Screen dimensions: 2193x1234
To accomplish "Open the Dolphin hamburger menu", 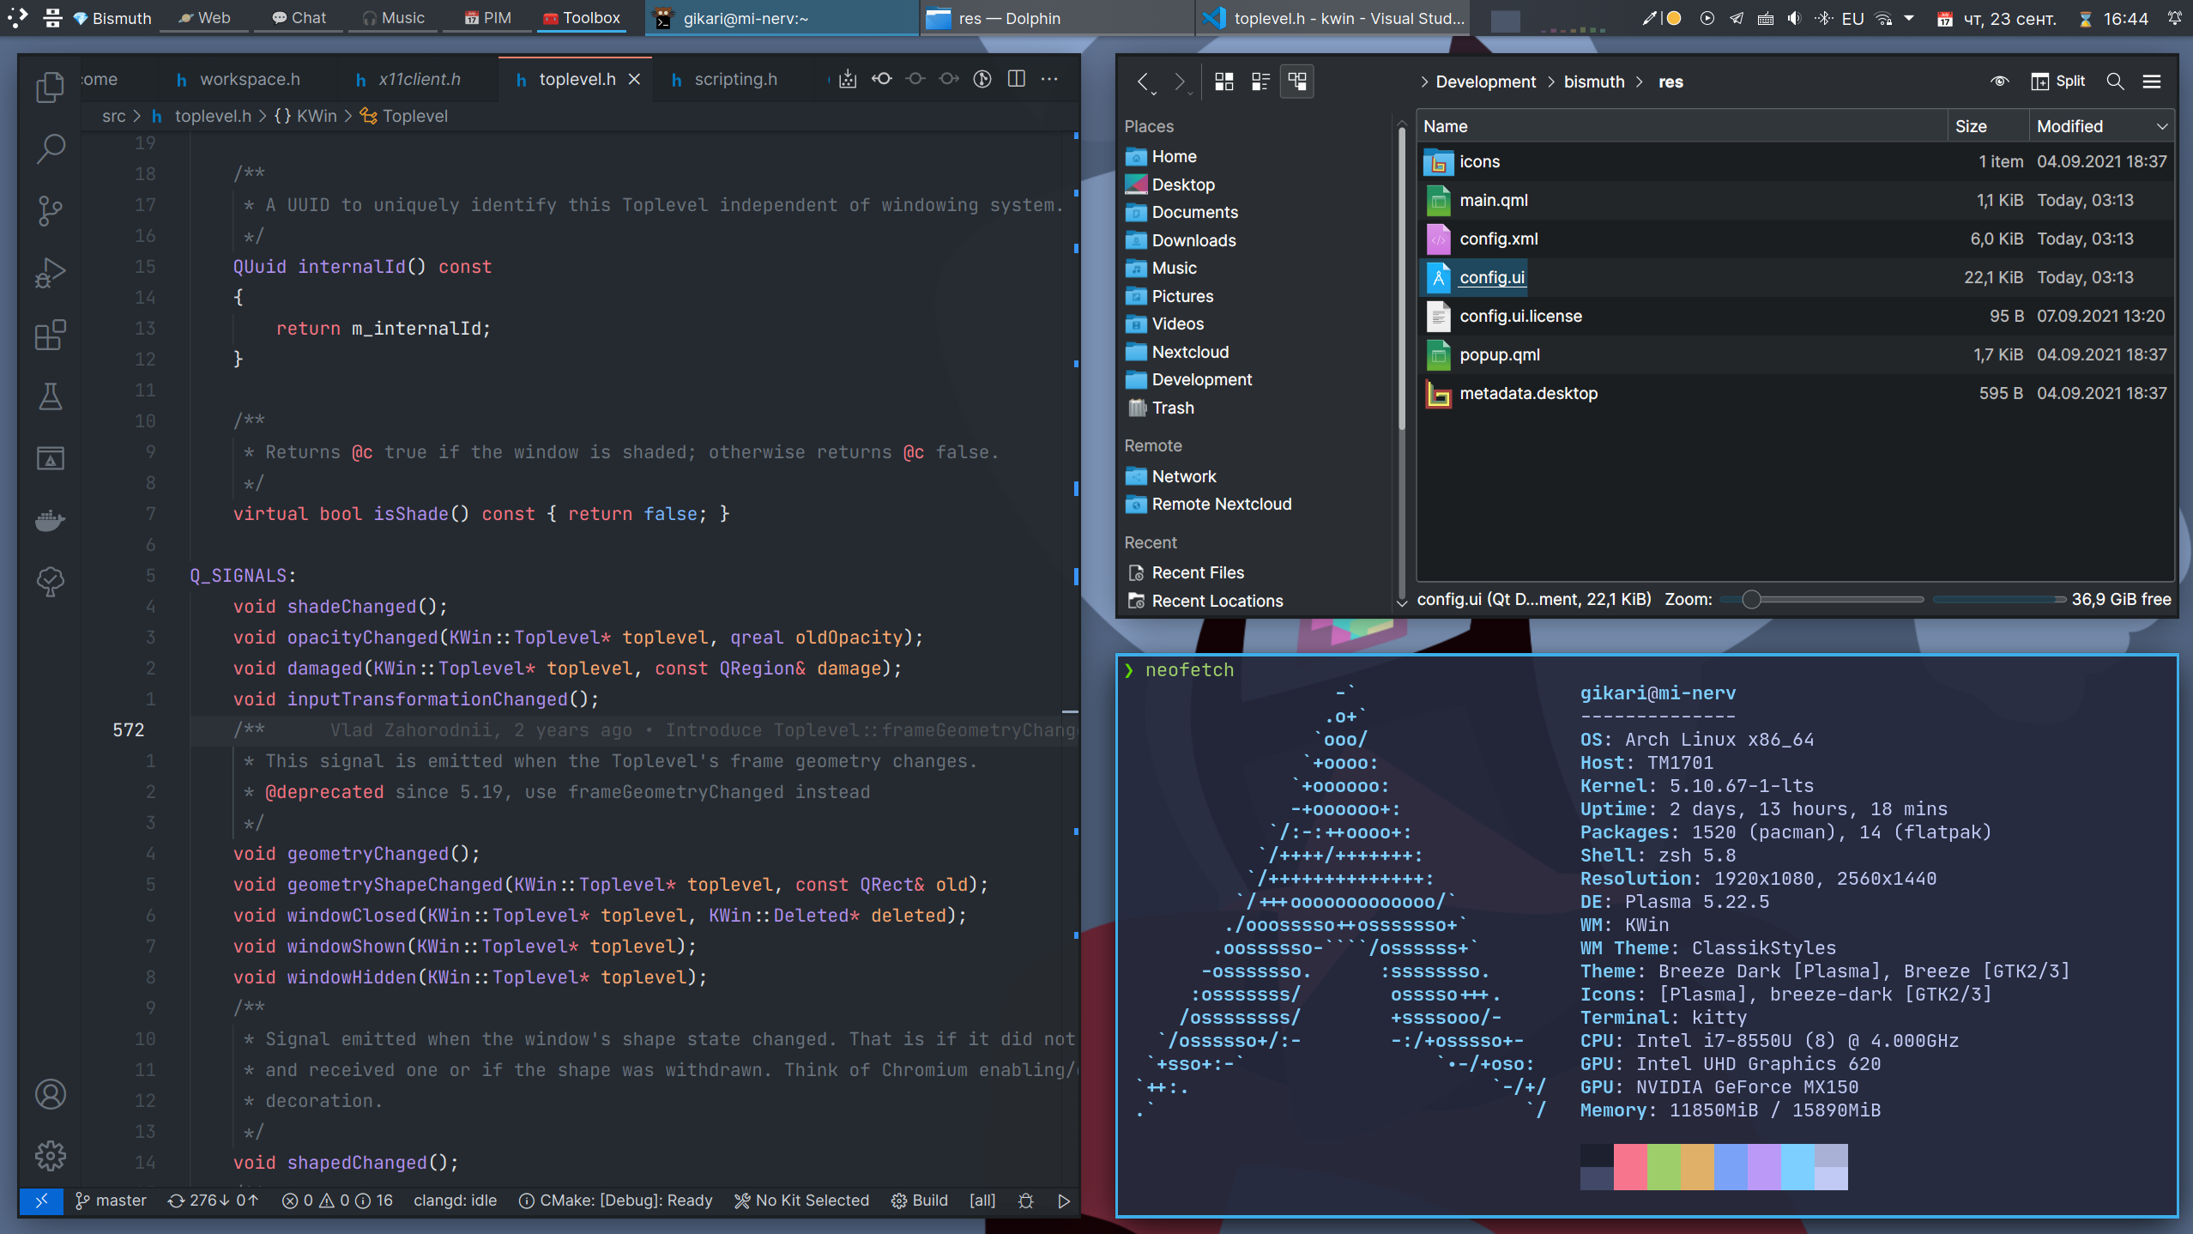I will coord(2152,82).
